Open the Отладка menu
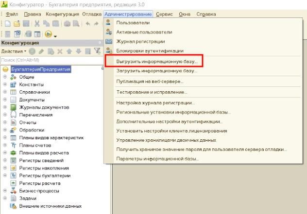The width and height of the screenshot is (307, 214). click(x=92, y=14)
